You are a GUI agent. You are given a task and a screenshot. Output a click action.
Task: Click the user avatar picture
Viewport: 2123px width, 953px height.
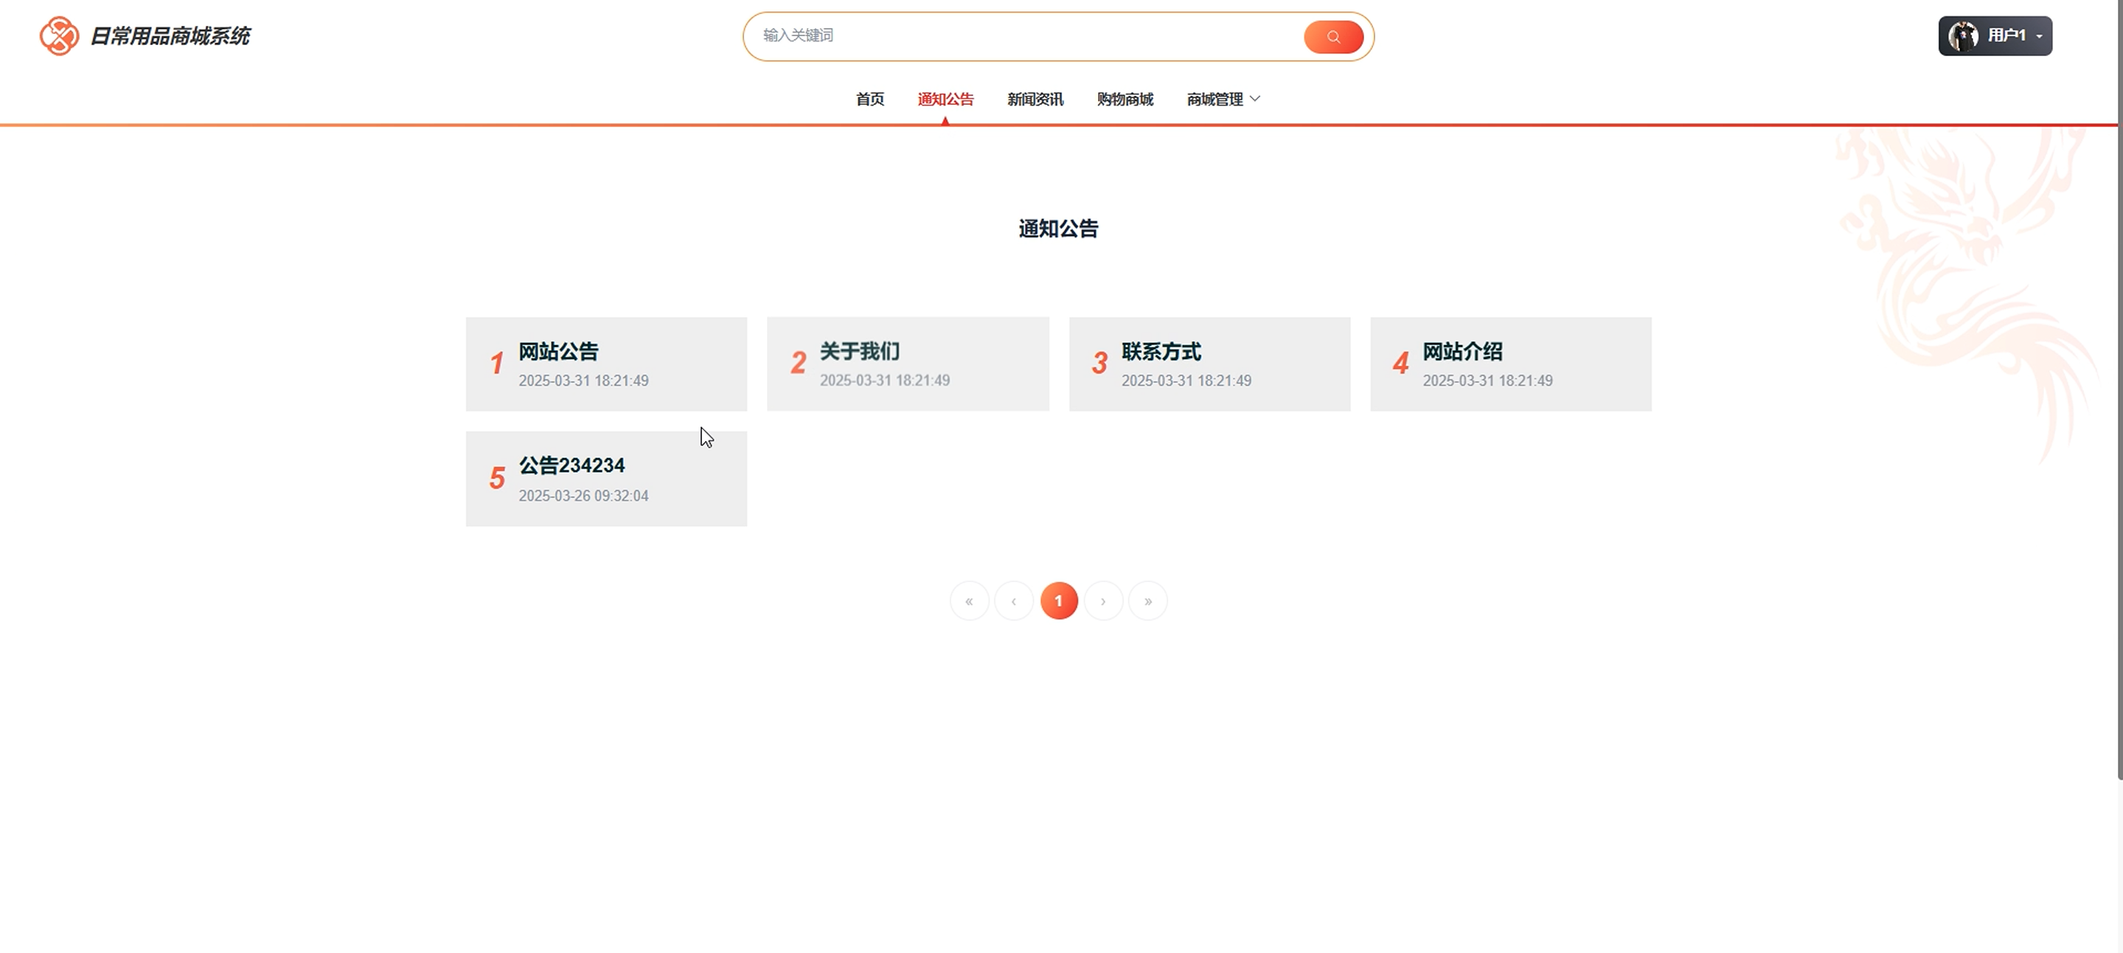pyautogui.click(x=1962, y=36)
